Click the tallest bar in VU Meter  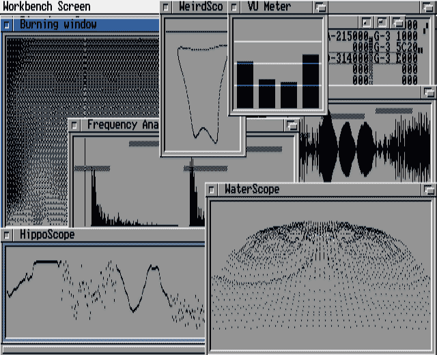[311, 81]
